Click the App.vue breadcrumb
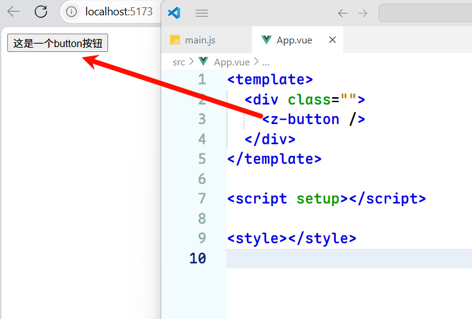The height and width of the screenshot is (319, 472). coord(232,62)
